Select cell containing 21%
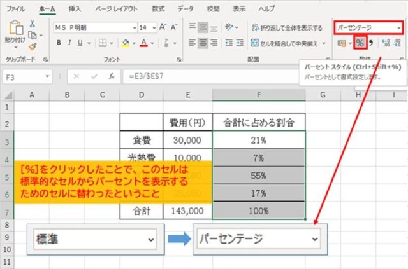 point(259,140)
